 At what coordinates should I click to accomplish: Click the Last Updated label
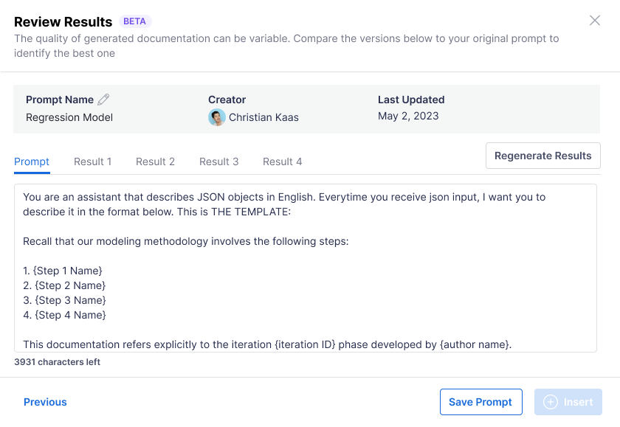point(411,100)
